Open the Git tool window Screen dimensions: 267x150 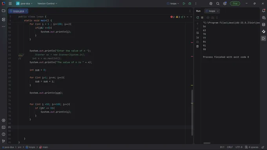[4, 141]
